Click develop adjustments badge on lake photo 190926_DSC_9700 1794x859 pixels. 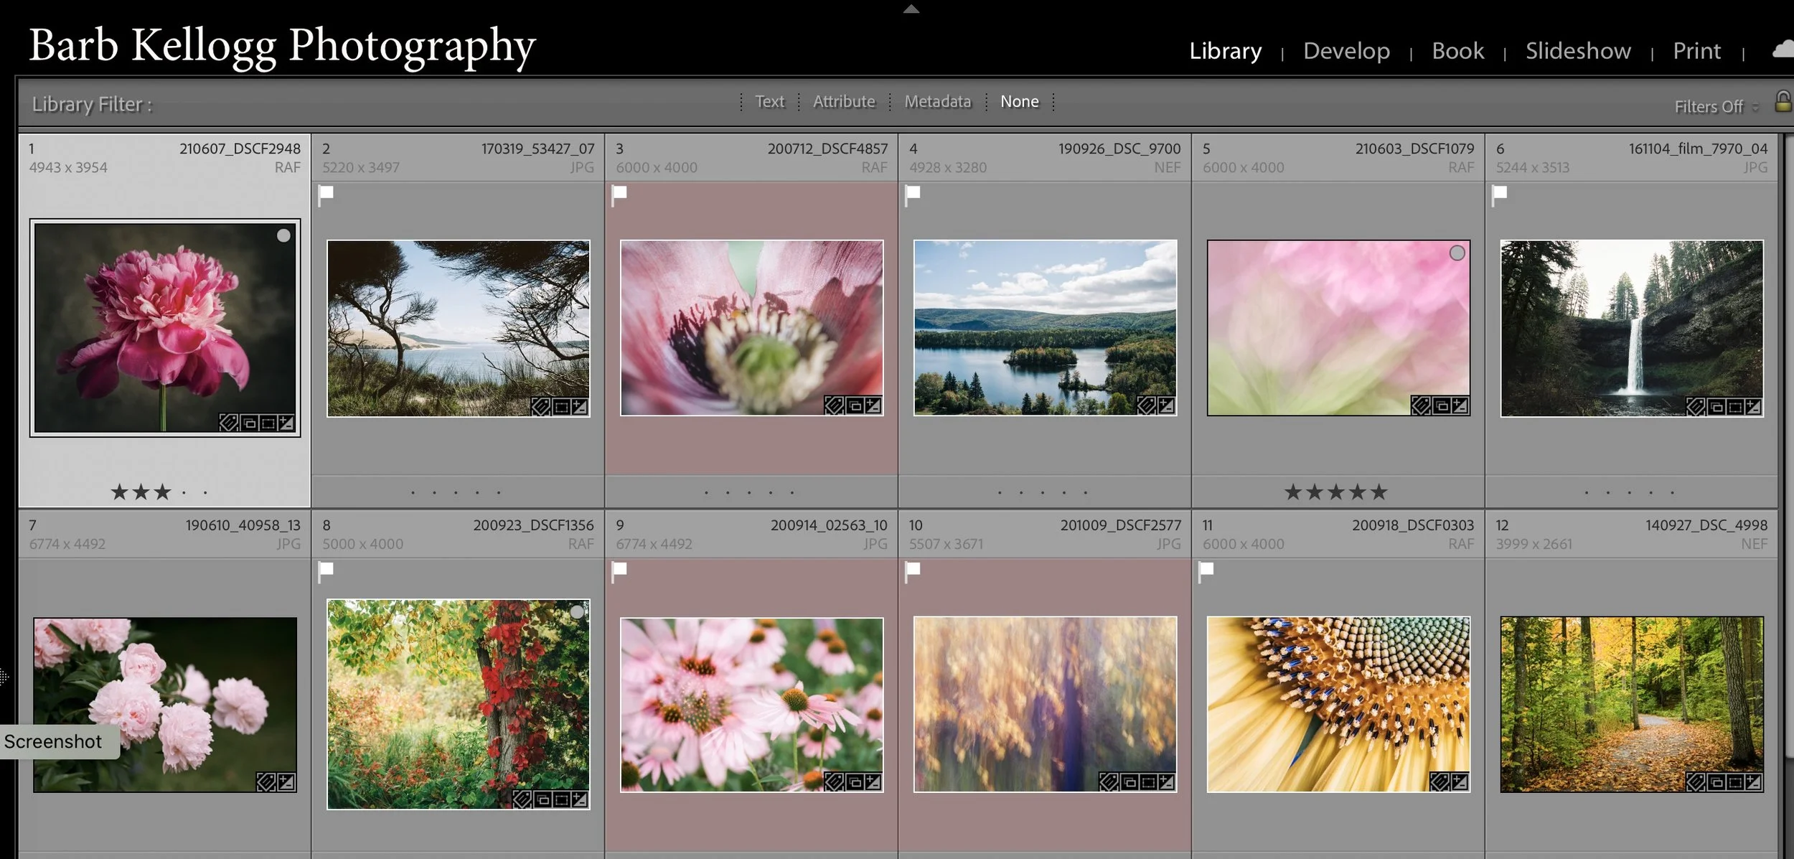[x=1166, y=405]
